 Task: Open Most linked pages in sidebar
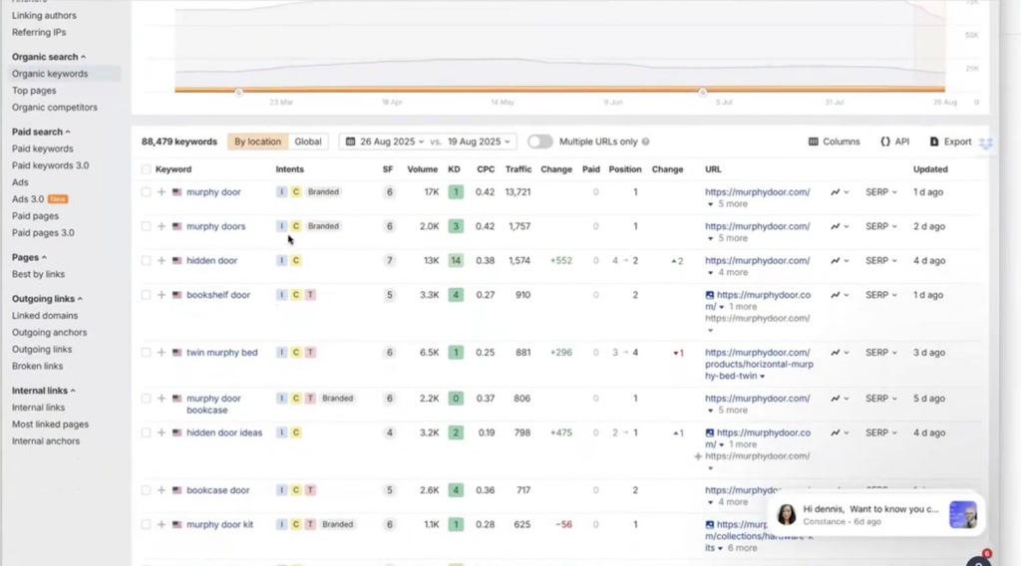point(50,424)
